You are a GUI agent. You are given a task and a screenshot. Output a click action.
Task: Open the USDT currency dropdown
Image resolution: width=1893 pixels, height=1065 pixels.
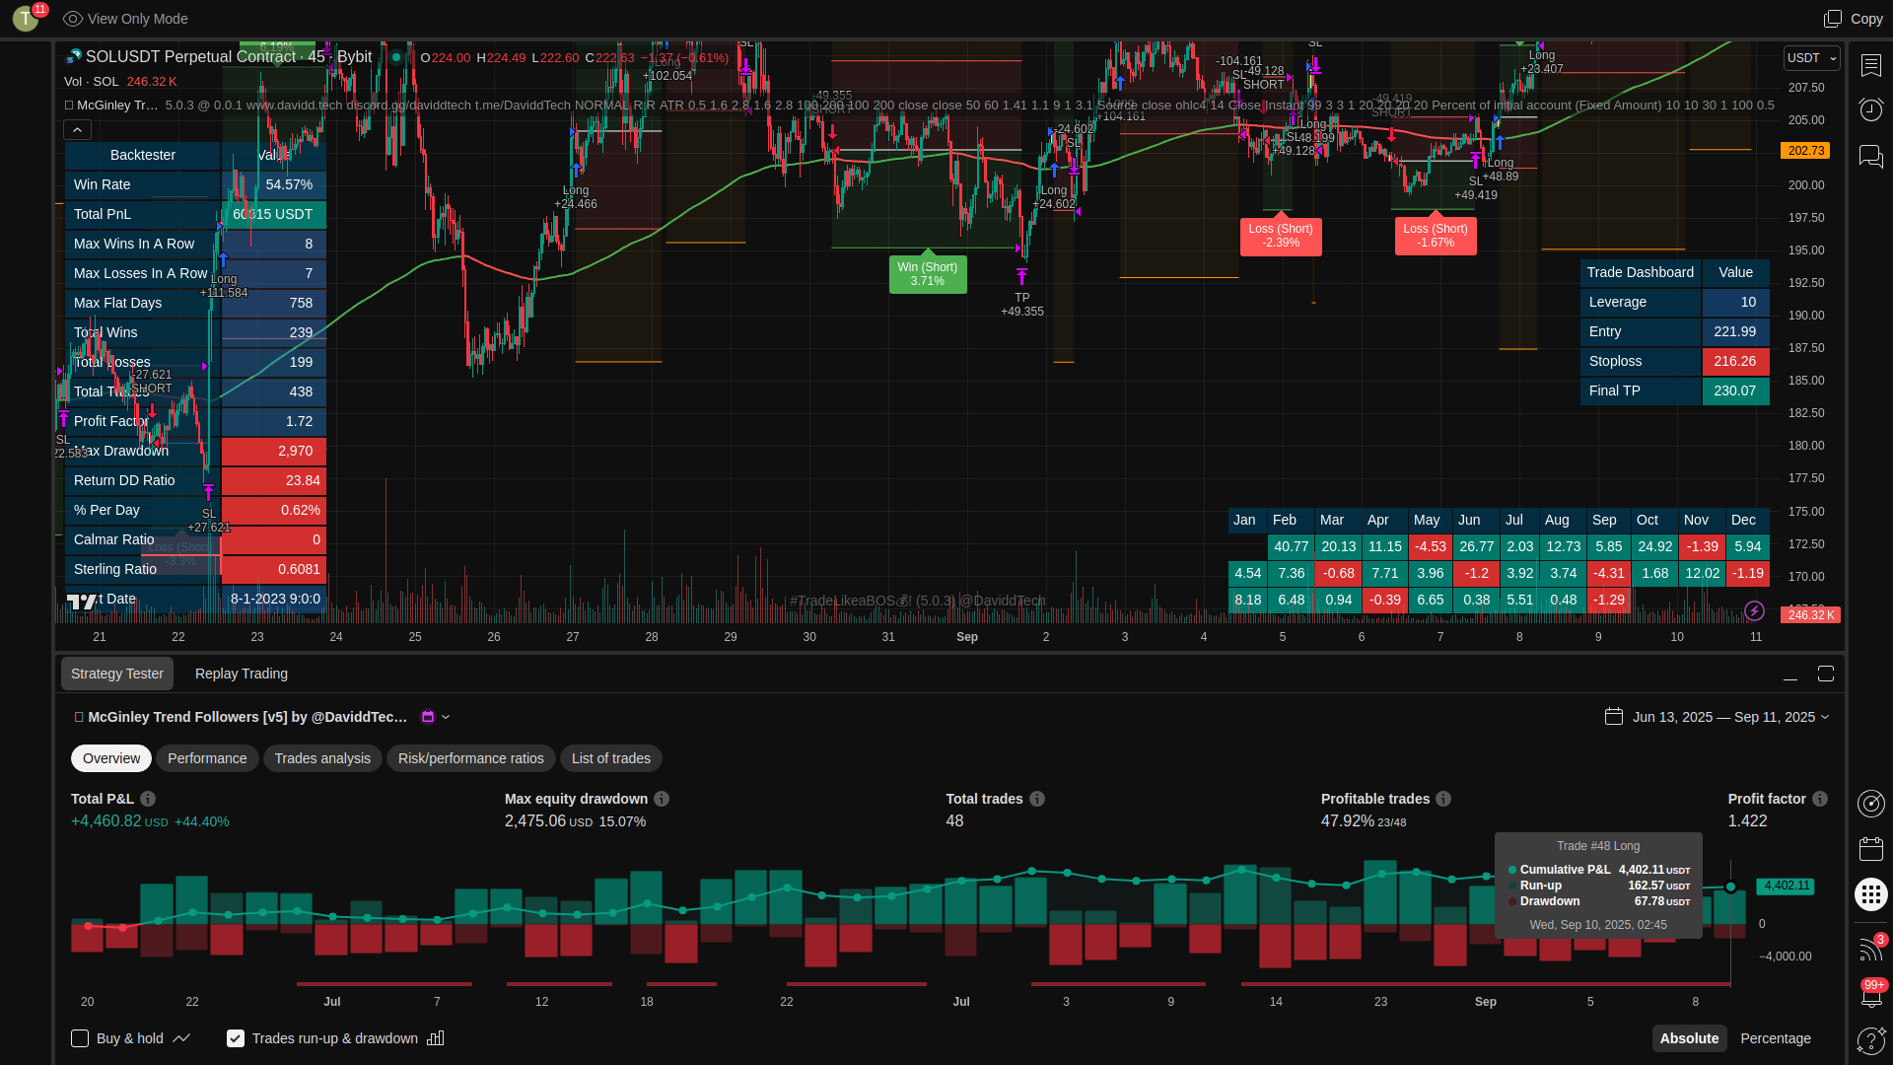click(x=1811, y=58)
